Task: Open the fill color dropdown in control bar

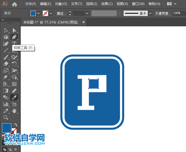Action: click(x=39, y=13)
